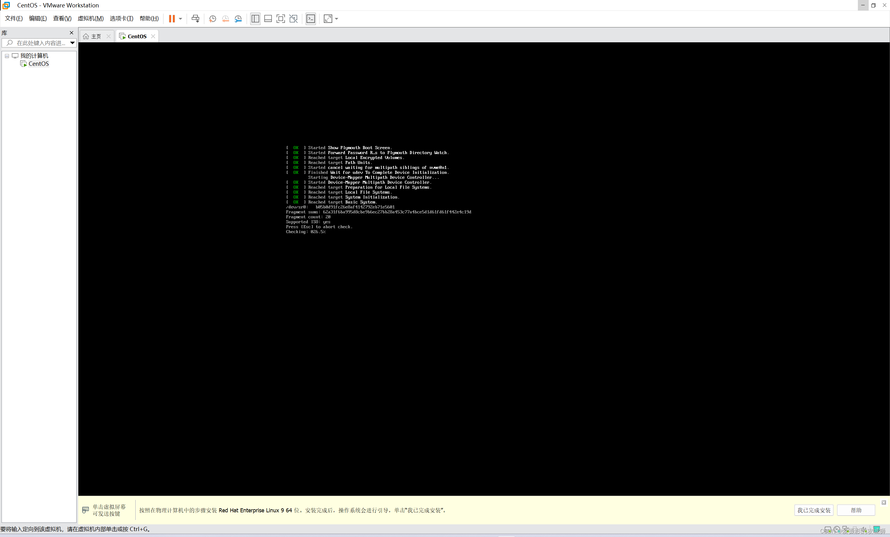This screenshot has height=537, width=890.
Task: Click the 帮助 button in hint bar
Action: coord(856,510)
